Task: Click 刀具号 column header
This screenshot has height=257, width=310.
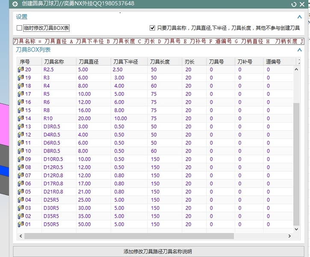Action: [x=221, y=62]
